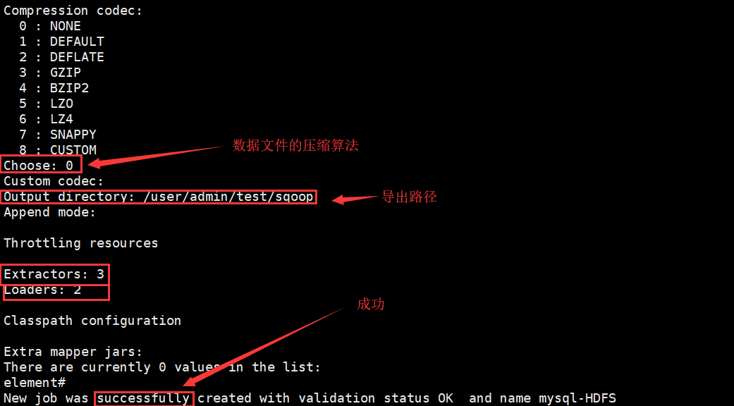Click the "Choose: 0" input line
734x406 pixels.
coord(38,165)
